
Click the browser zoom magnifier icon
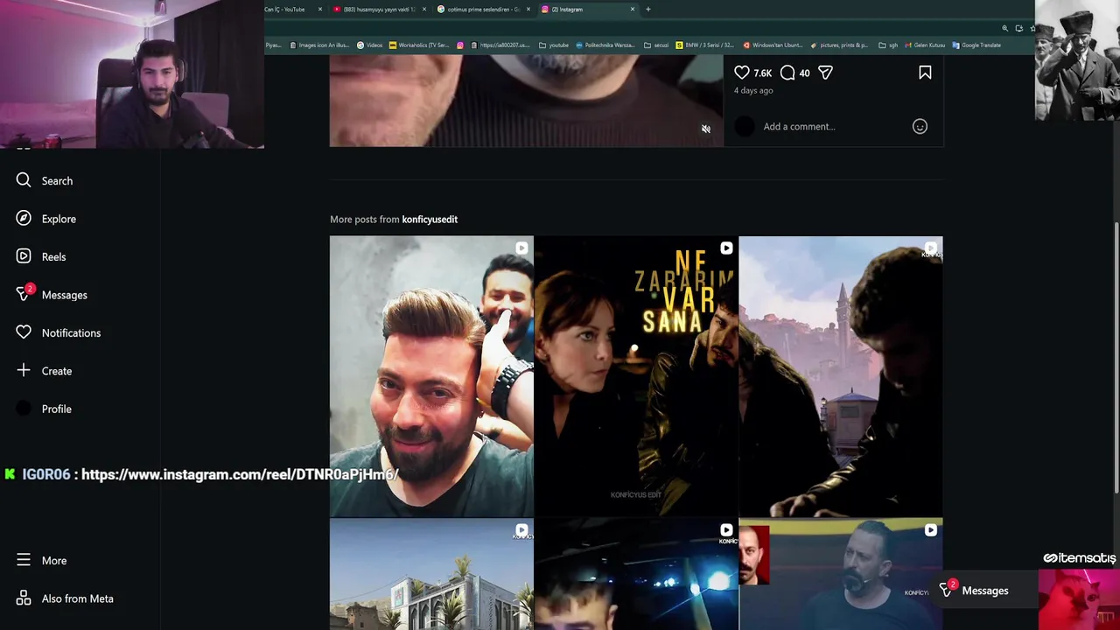(x=1004, y=29)
